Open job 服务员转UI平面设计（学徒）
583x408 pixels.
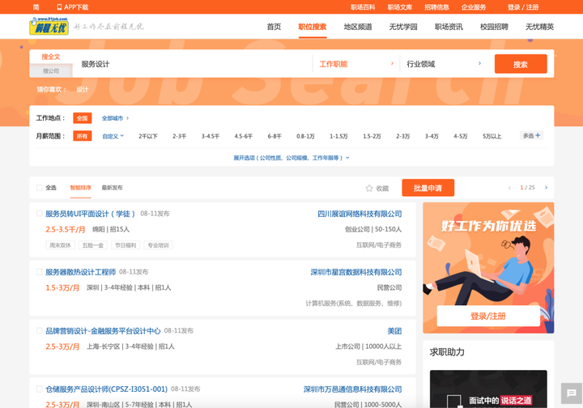(x=90, y=214)
